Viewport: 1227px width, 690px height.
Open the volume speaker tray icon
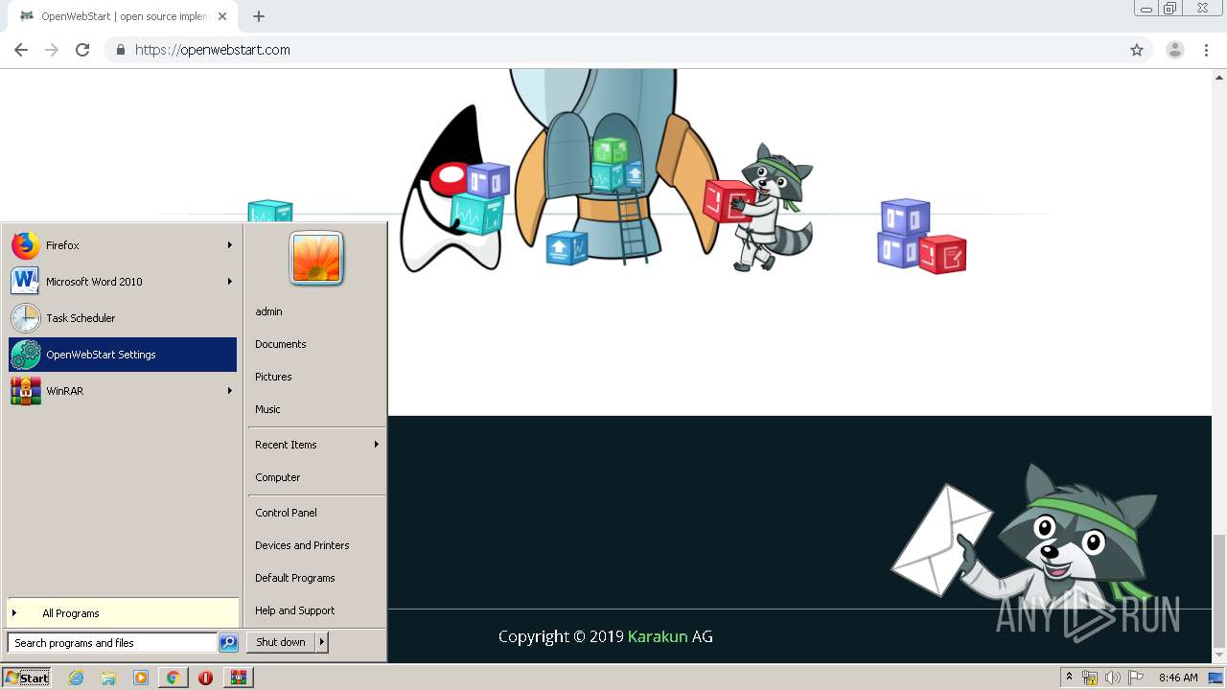(x=1113, y=678)
